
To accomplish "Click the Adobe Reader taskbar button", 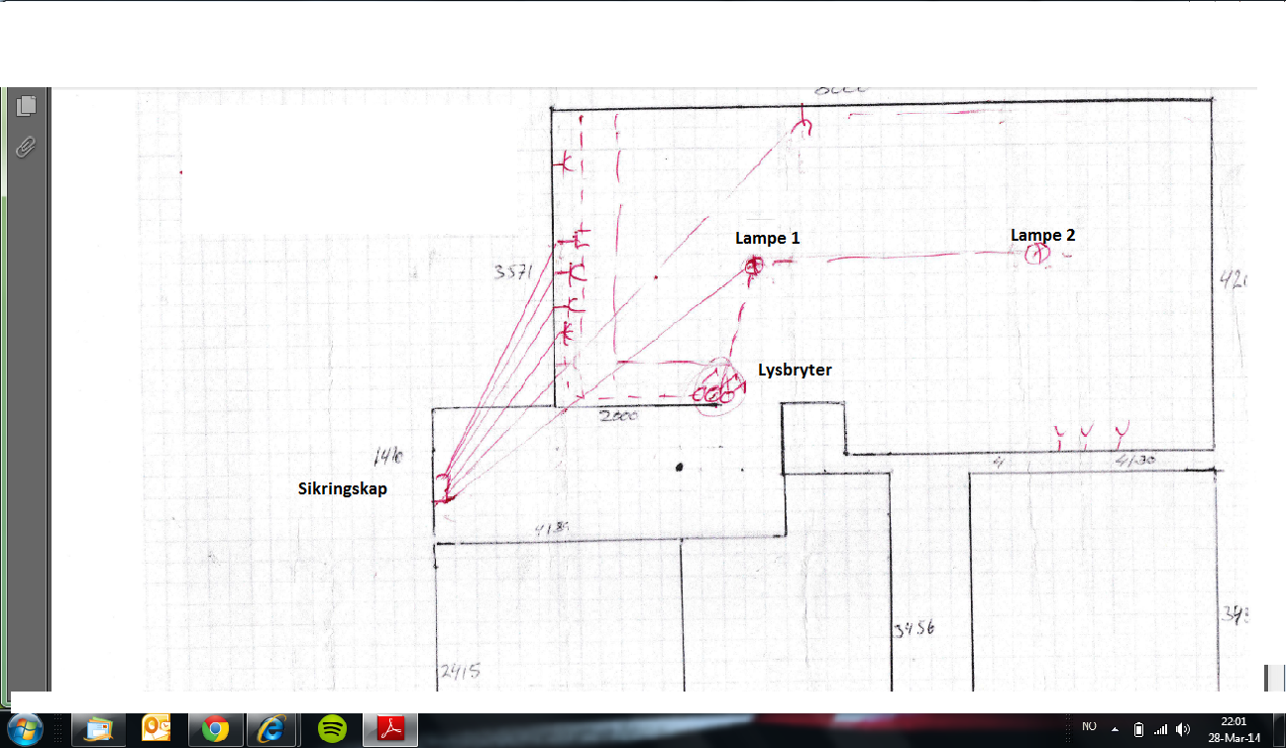I will point(390,730).
